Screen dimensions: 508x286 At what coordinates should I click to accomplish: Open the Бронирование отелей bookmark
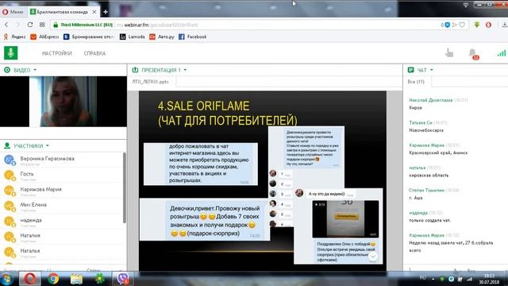click(88, 37)
